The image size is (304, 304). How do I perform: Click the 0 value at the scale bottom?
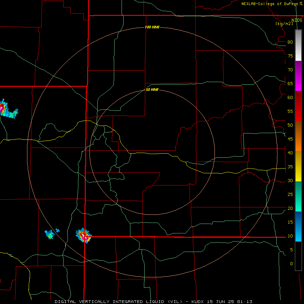292,264
